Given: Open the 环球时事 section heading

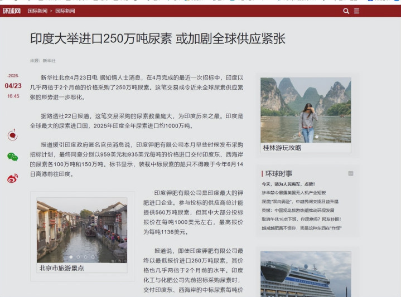Looking at the screenshot, I should pyautogui.click(x=279, y=173).
